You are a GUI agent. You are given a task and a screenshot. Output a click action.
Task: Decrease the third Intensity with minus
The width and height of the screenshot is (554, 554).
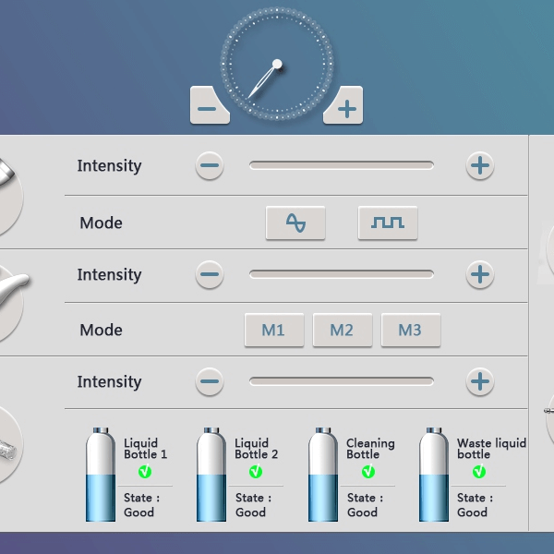tap(210, 381)
